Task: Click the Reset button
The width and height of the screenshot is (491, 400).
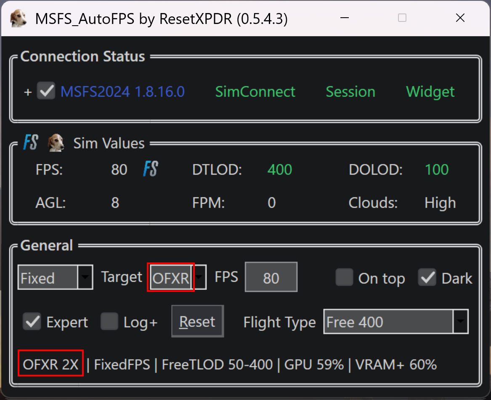Action: [198, 321]
